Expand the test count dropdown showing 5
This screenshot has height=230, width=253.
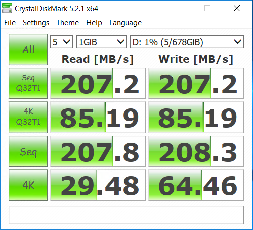(61, 42)
